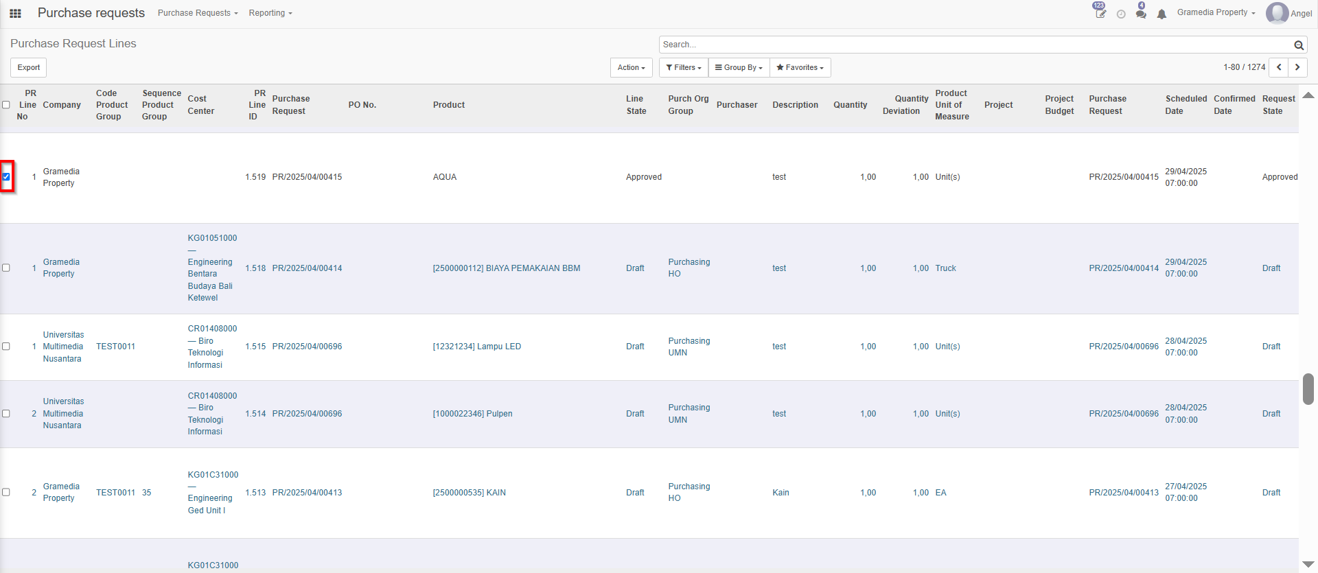
Task: Click the Sequence Product Group value 35
Action: 146,493
